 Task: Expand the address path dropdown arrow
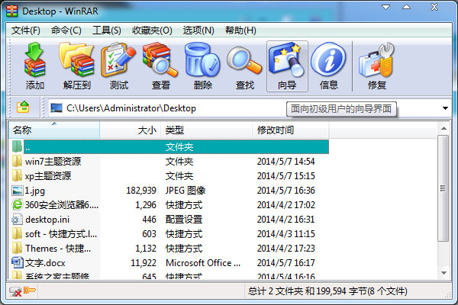coord(445,108)
